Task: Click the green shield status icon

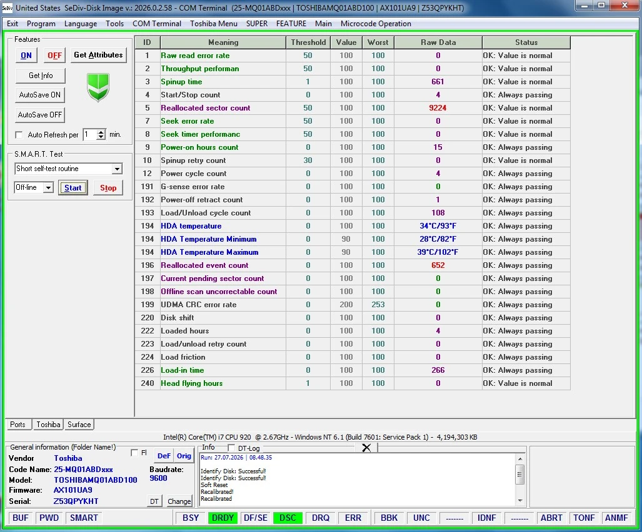Action: tap(98, 87)
